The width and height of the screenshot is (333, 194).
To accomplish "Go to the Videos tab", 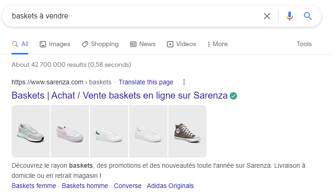I will pyautogui.click(x=181, y=44).
